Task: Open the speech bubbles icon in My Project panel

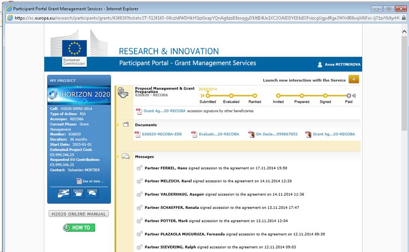Action: click(x=92, y=193)
